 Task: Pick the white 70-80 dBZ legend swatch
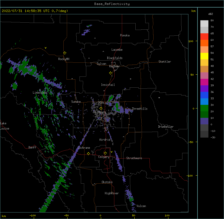click(x=204, y=24)
